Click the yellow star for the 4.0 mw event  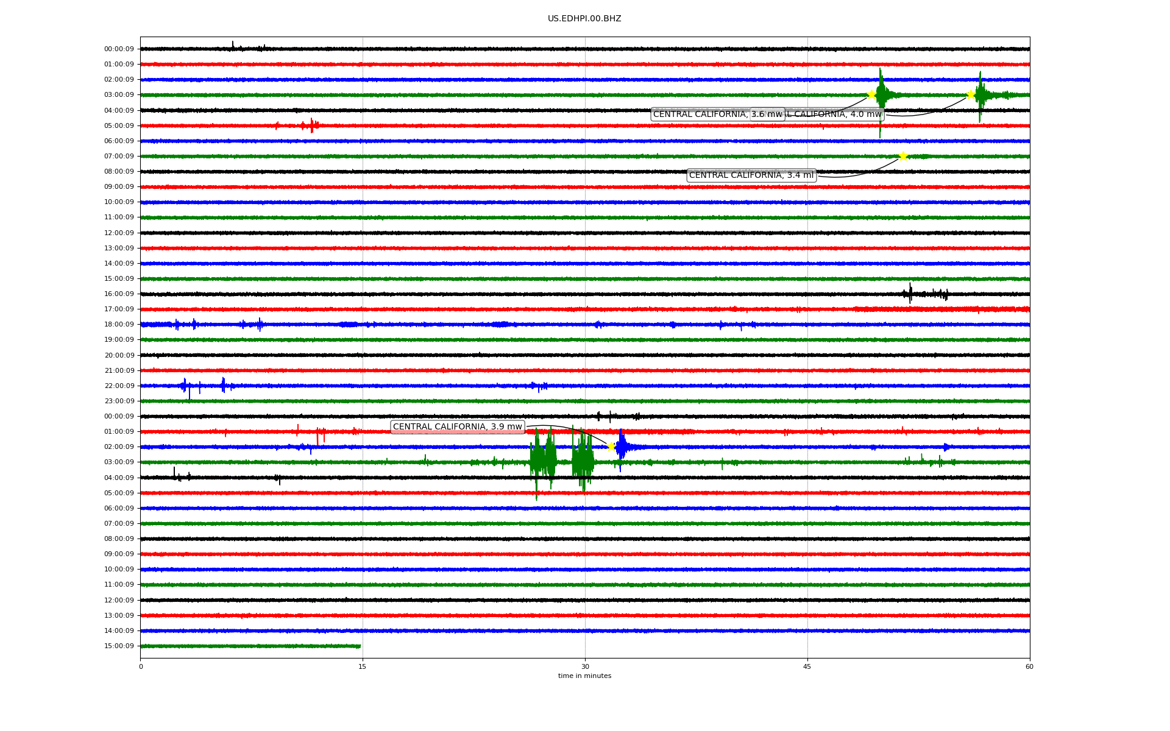click(x=971, y=94)
